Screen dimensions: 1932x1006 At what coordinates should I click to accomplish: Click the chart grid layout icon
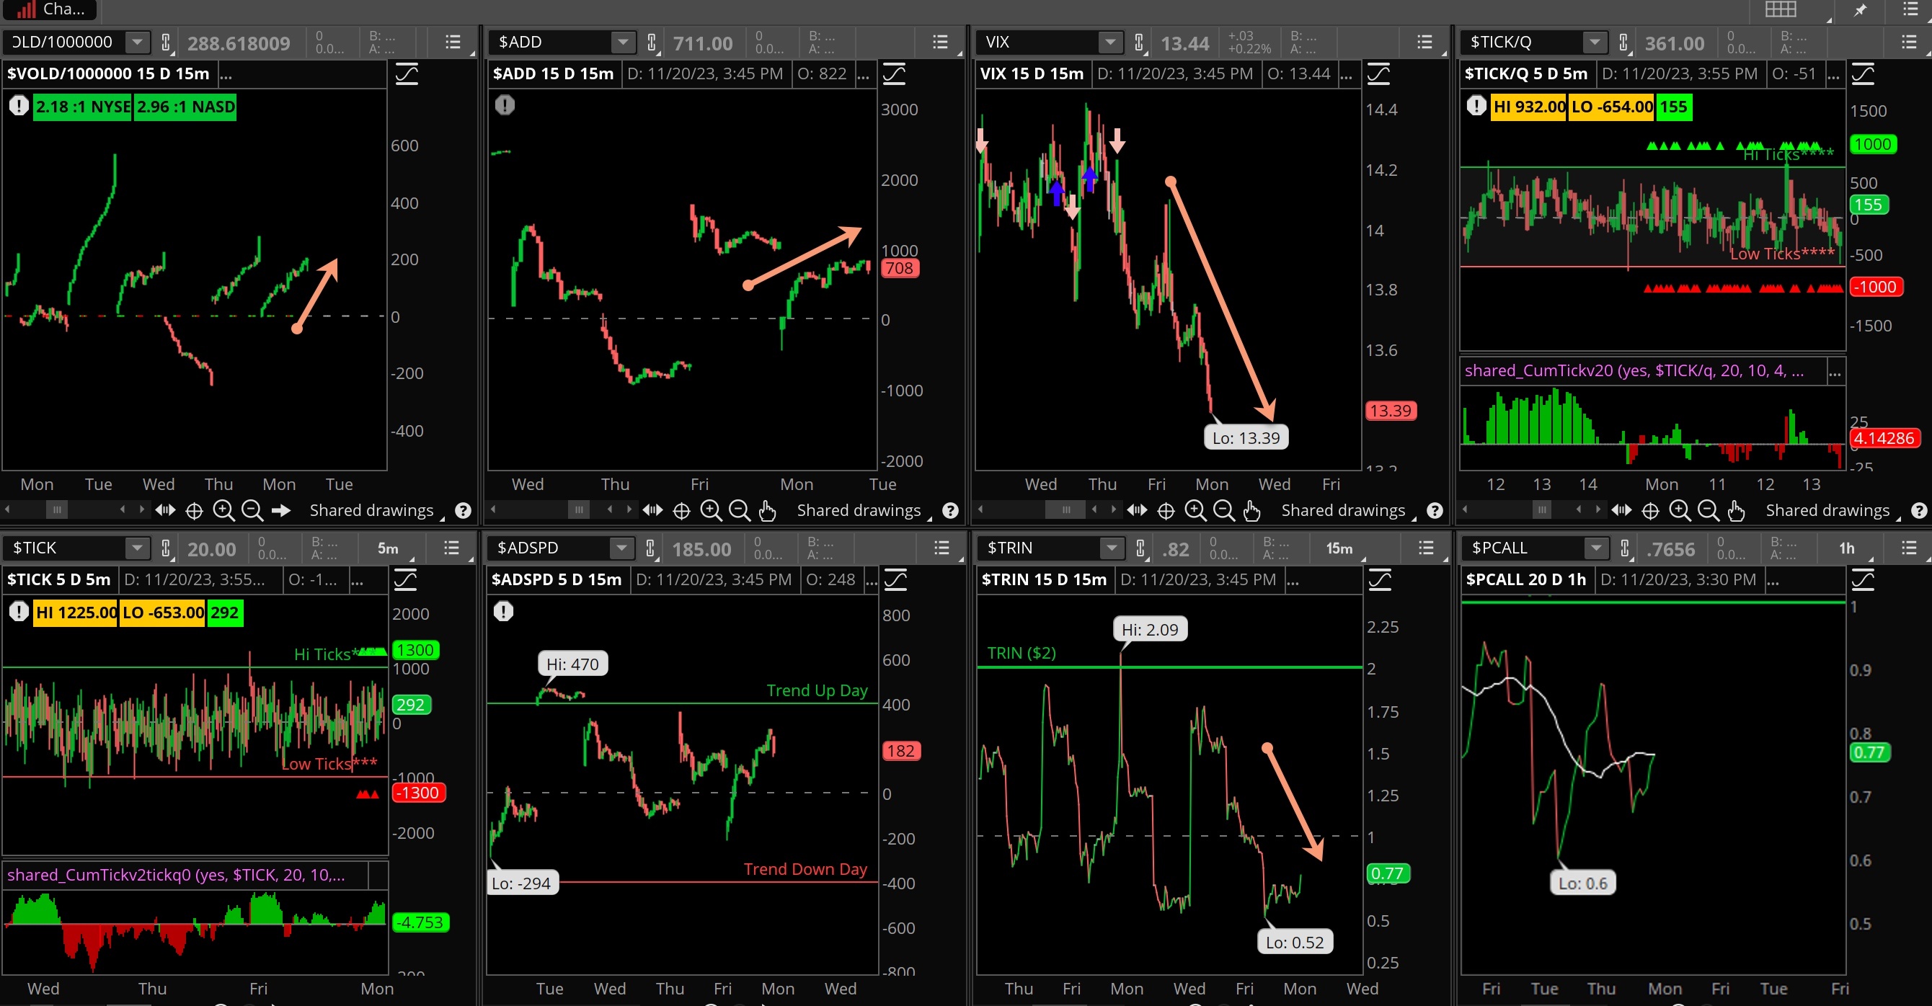tap(1780, 10)
